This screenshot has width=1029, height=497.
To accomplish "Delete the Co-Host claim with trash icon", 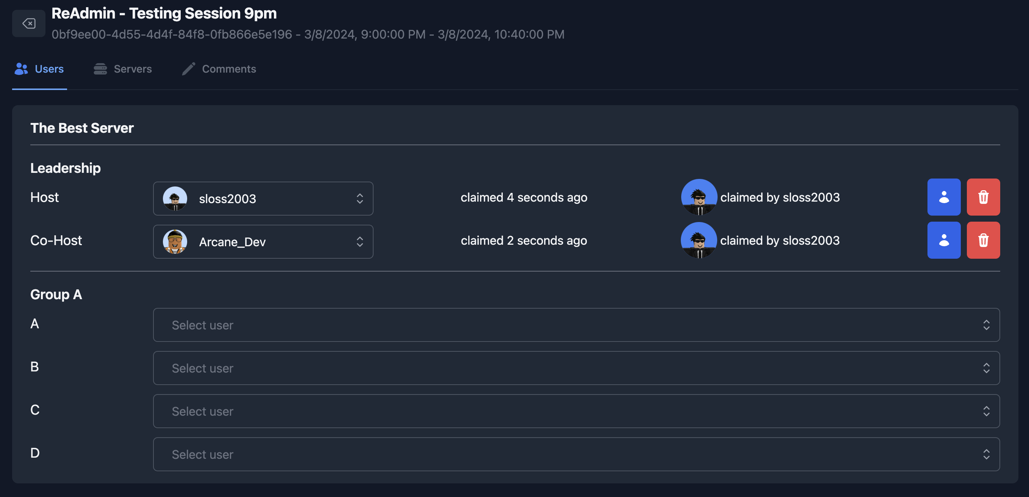I will coord(983,240).
